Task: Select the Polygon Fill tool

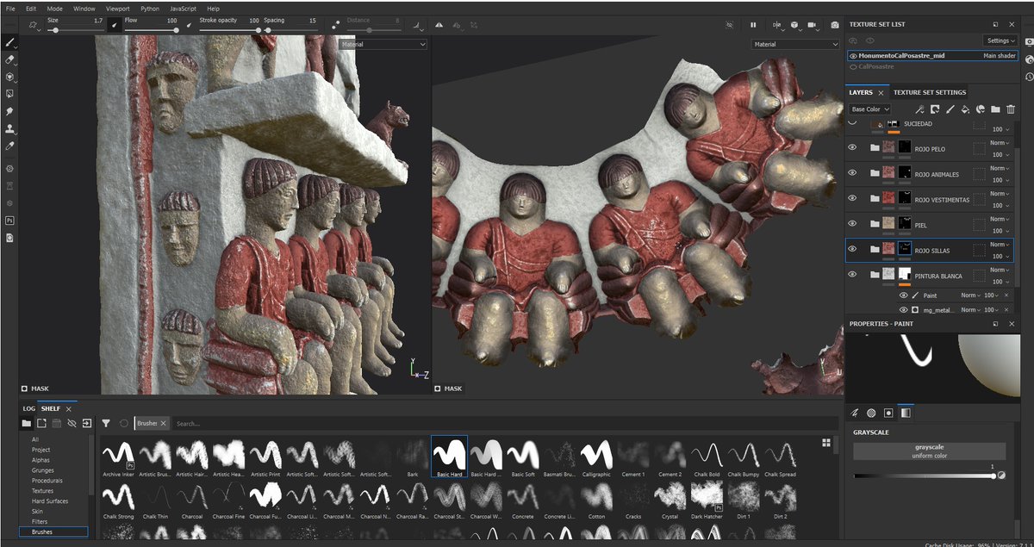Action: (x=9, y=94)
